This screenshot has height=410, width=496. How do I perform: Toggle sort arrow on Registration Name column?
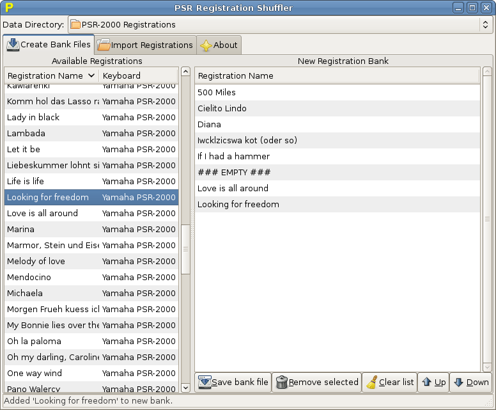[x=91, y=75]
